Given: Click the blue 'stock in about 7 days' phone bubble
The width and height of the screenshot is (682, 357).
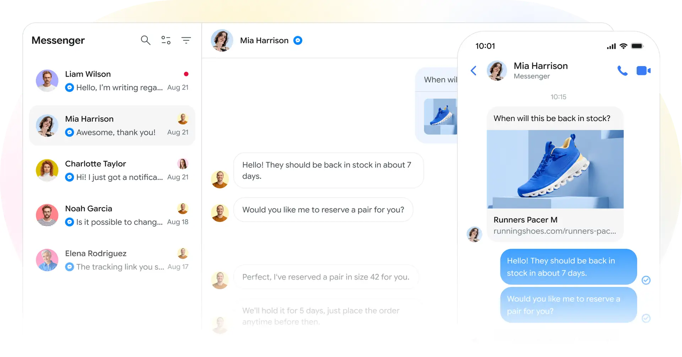Looking at the screenshot, I should pyautogui.click(x=568, y=267).
